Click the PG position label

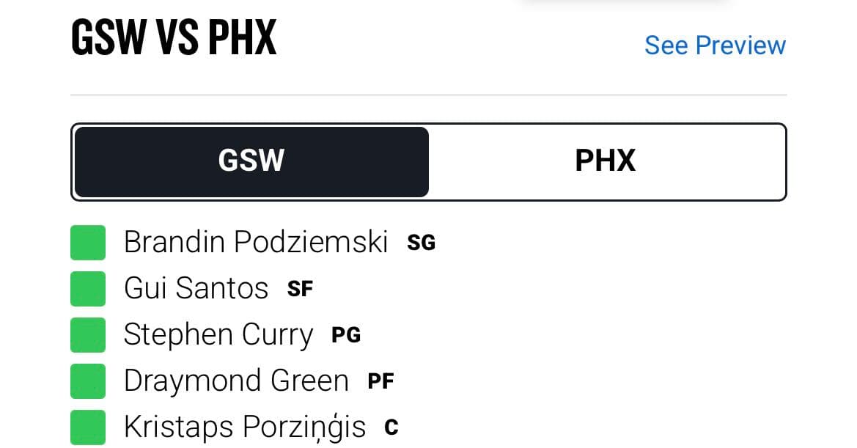pos(346,335)
